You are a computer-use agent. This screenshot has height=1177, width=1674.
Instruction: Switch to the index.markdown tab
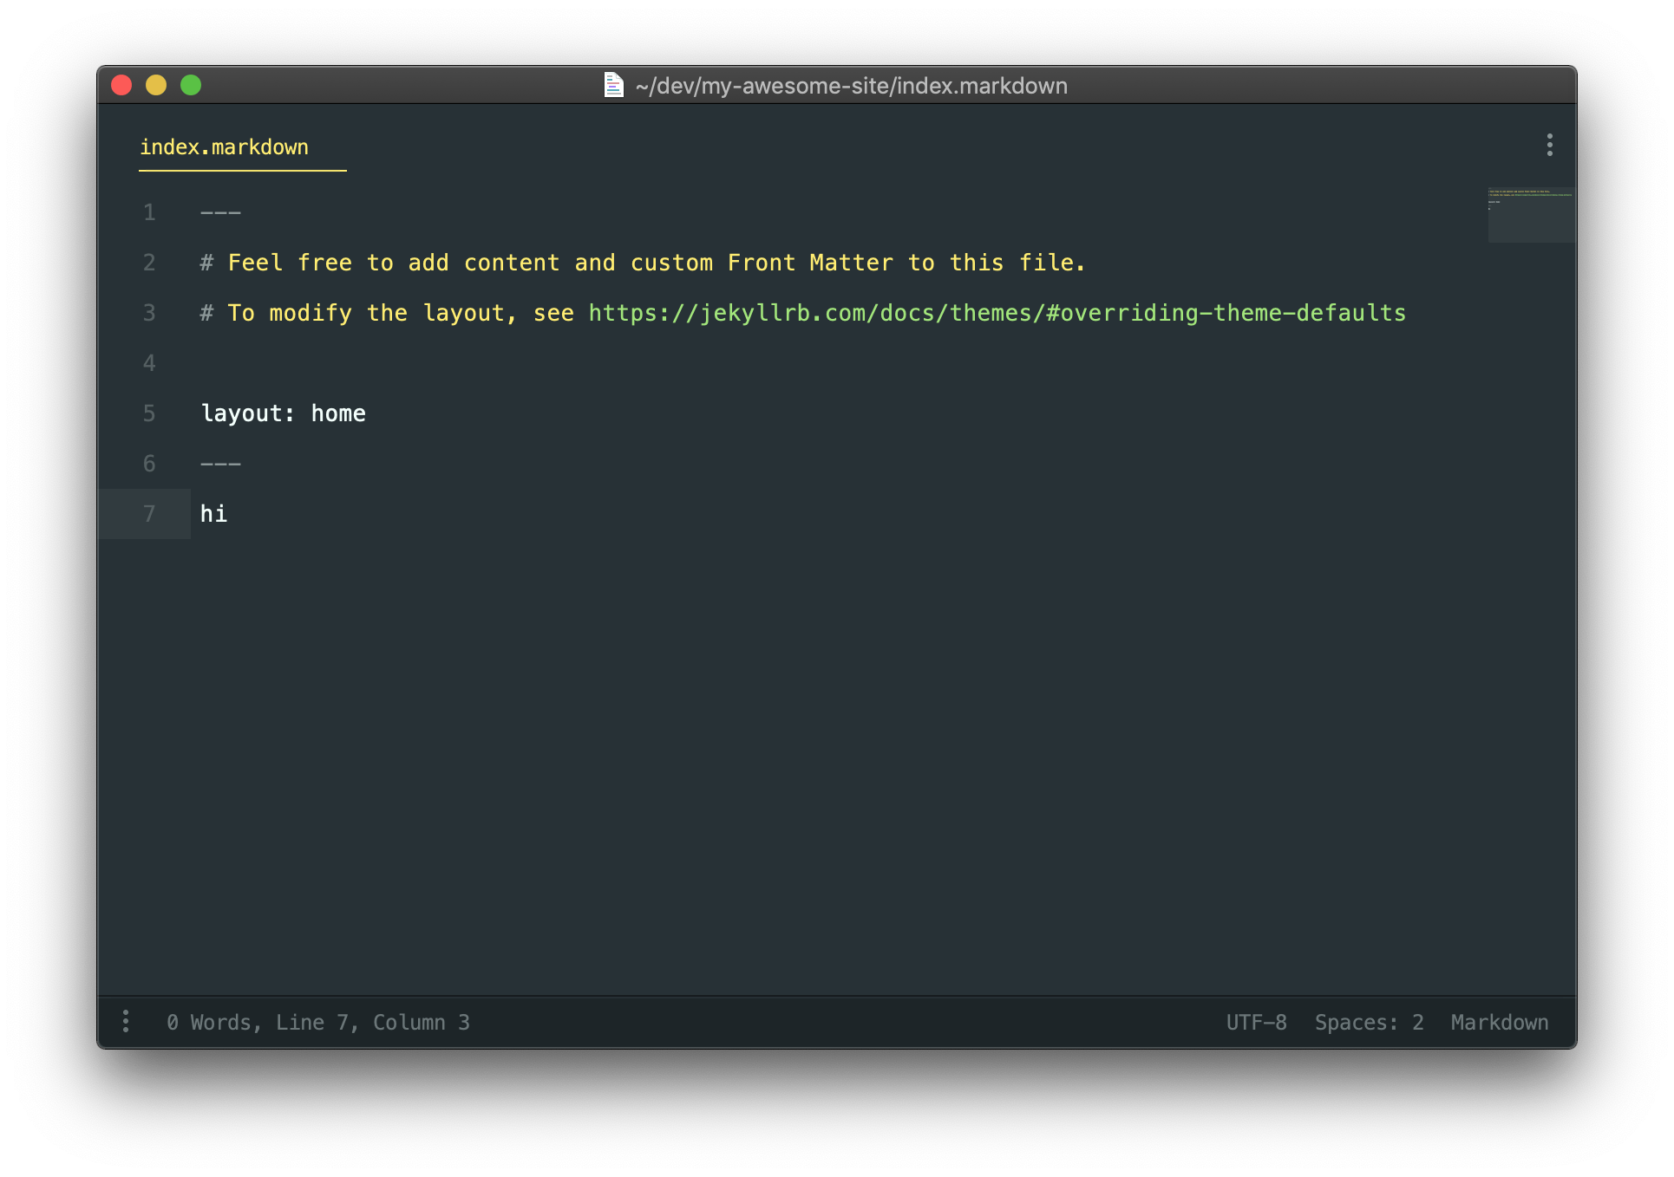tap(224, 146)
